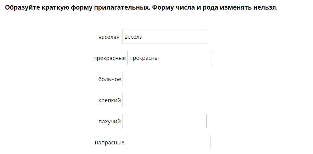Click the input field containing весела

pos(164,37)
